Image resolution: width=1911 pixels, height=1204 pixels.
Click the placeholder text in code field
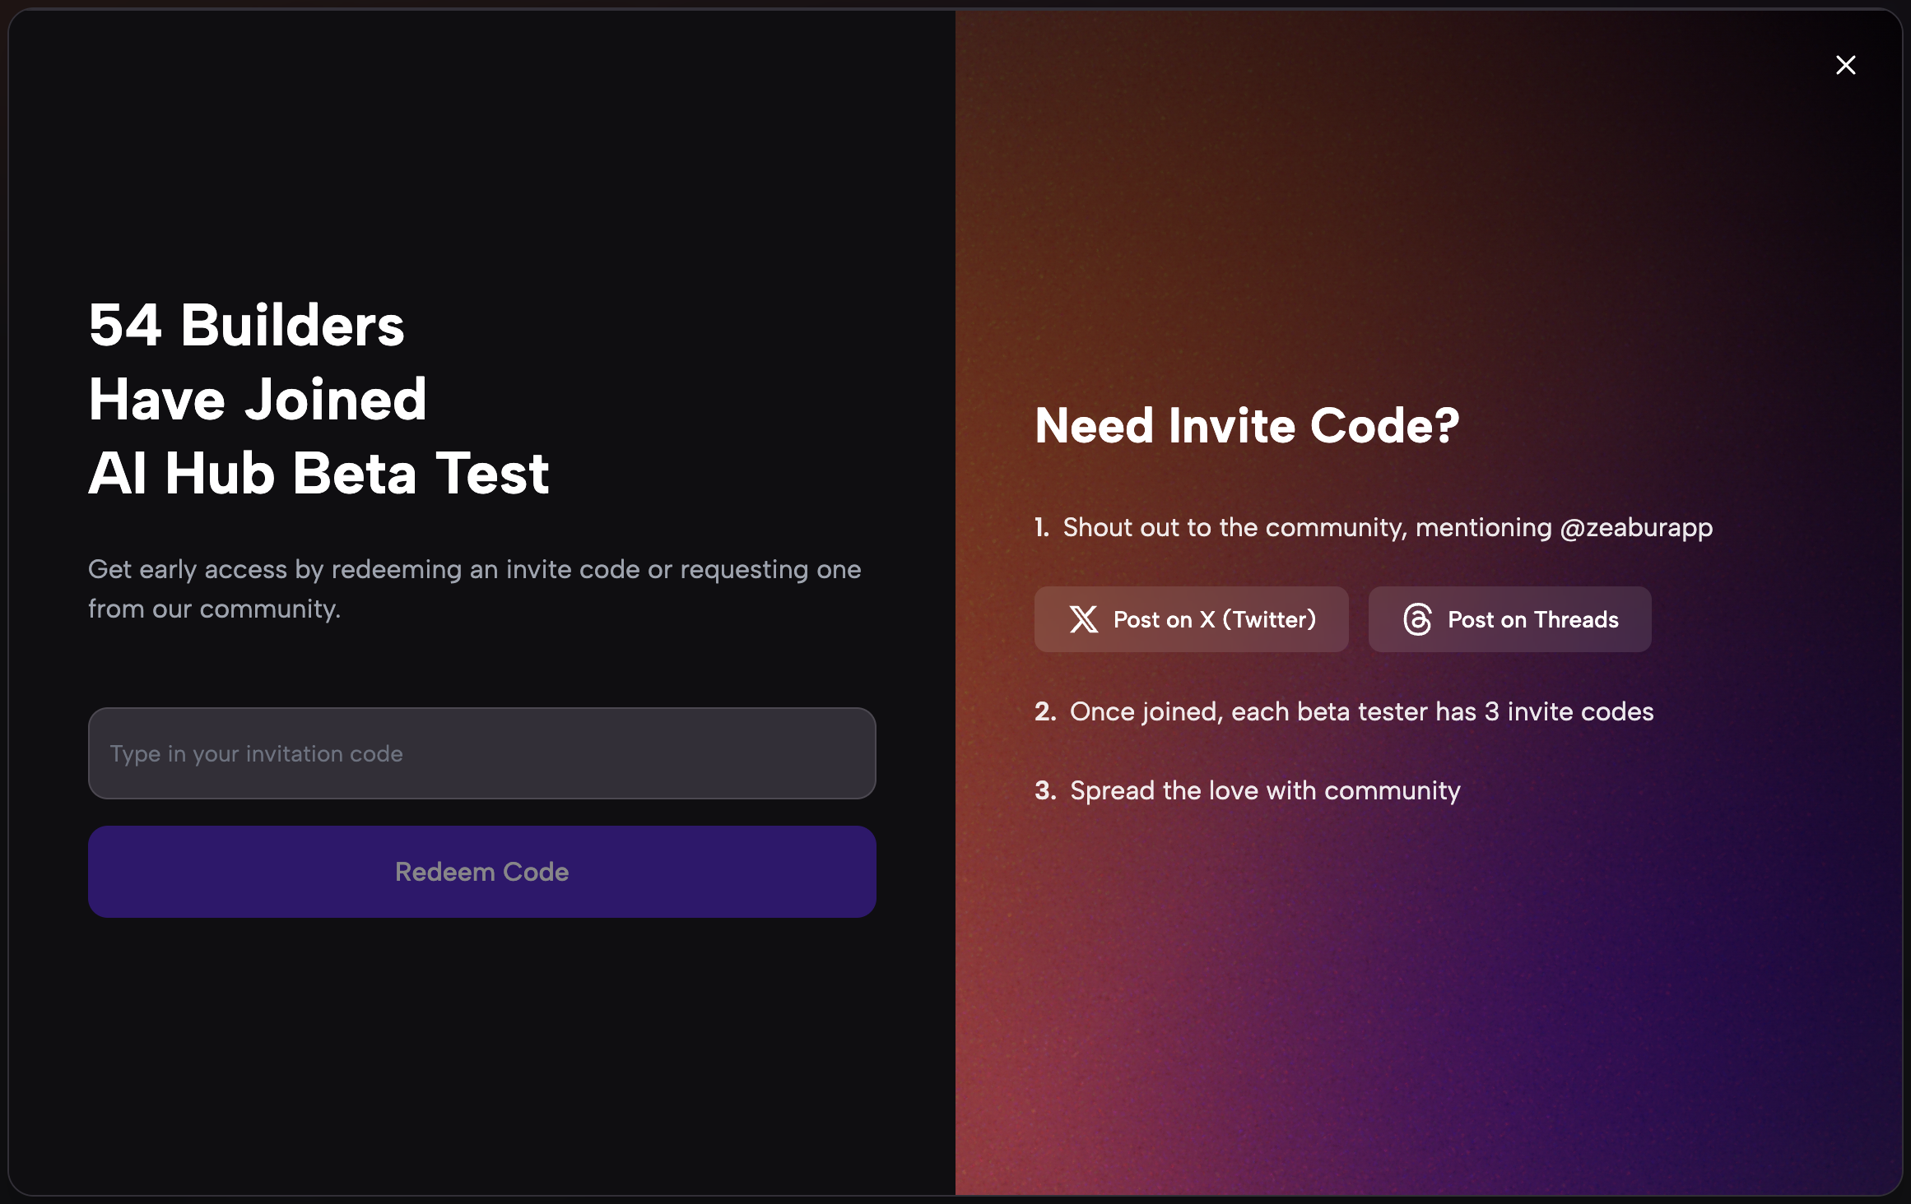[256, 752]
